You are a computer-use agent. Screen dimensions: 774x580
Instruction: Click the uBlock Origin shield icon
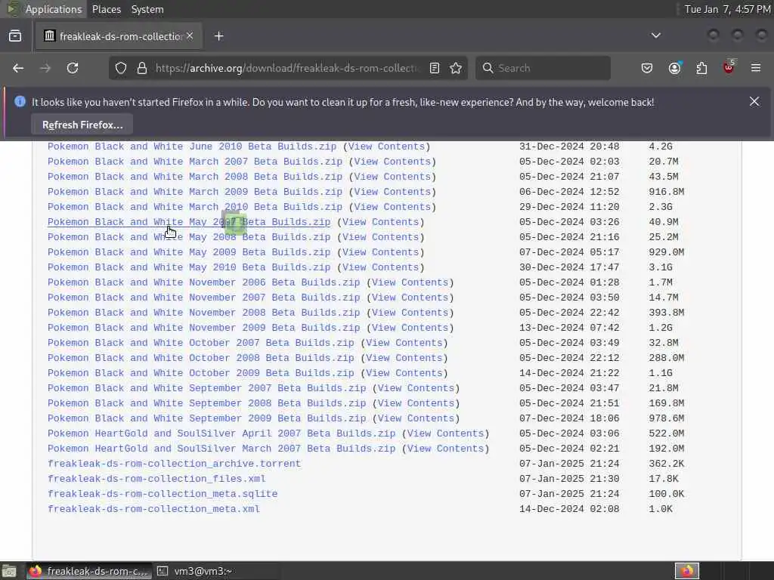pyautogui.click(x=729, y=67)
